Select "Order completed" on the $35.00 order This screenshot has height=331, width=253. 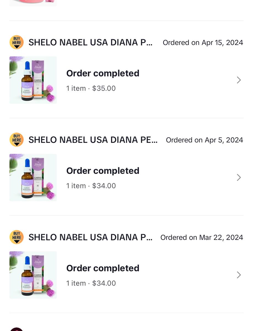tap(103, 73)
